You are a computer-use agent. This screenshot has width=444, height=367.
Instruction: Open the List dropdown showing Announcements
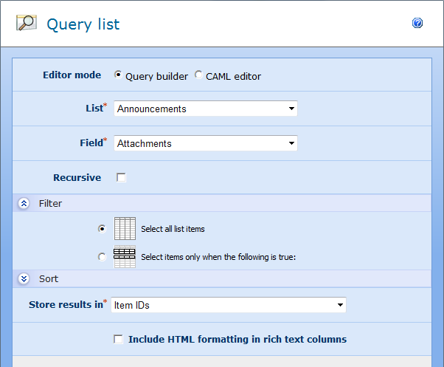pyautogui.click(x=206, y=109)
